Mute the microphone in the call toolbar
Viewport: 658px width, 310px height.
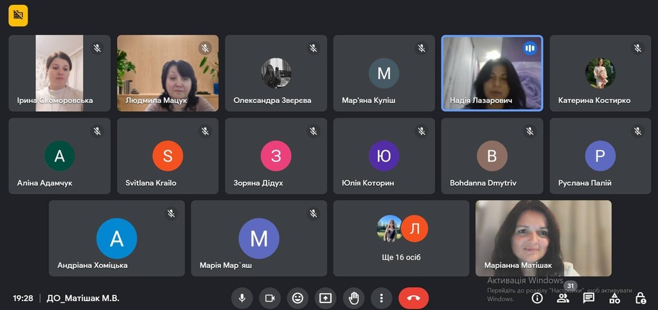tap(242, 298)
